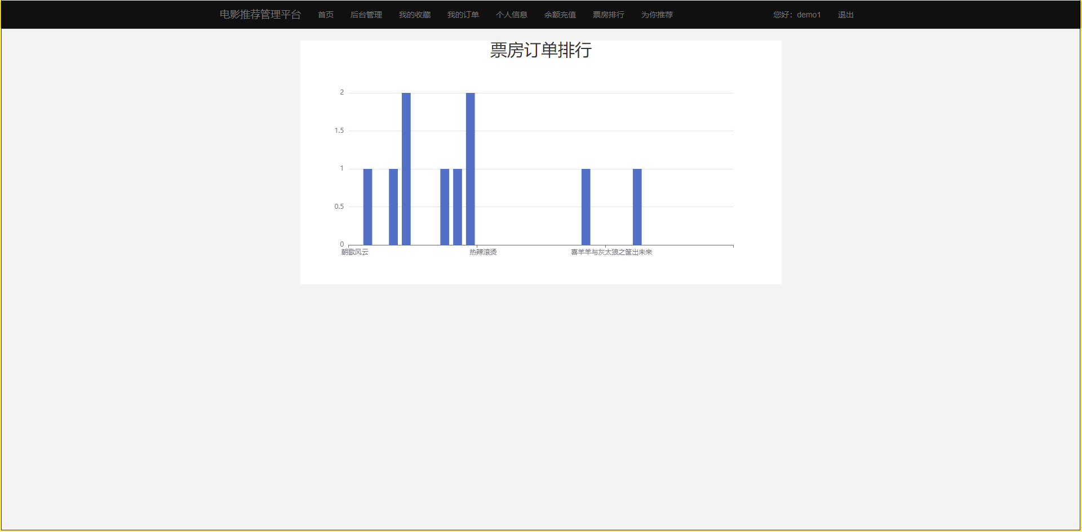
Task: Click the rightmost bar in the chart
Action: click(x=637, y=207)
